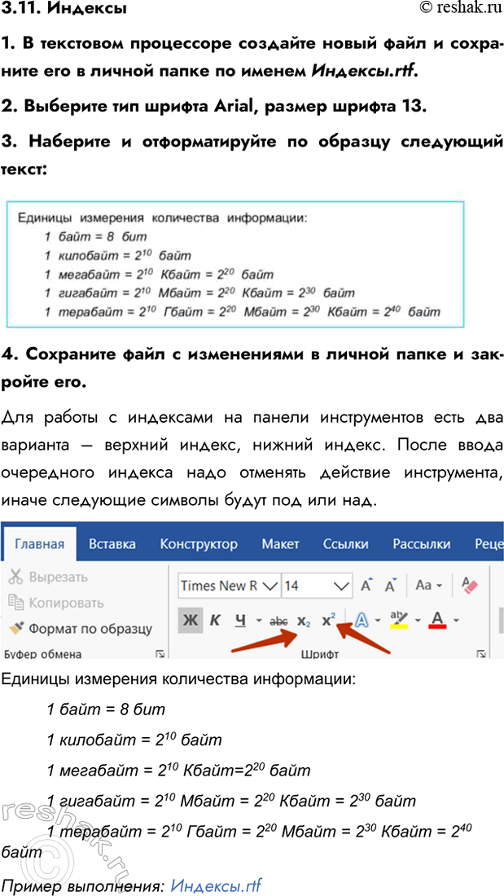The image size is (504, 896).
Task: Click 1 гигабайт line in the answer text under the ribbon
Action: (233, 801)
